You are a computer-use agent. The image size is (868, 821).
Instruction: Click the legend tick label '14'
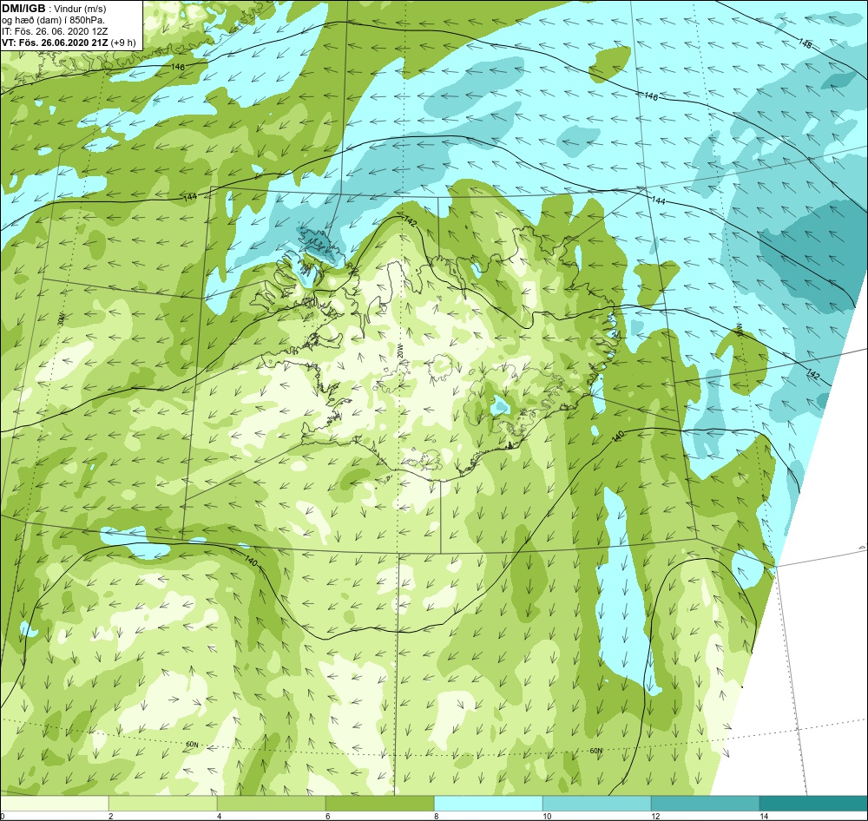tap(764, 816)
